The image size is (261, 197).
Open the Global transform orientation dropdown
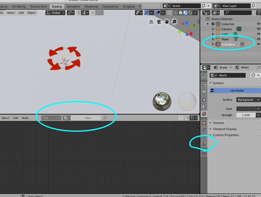[x=55, y=13]
